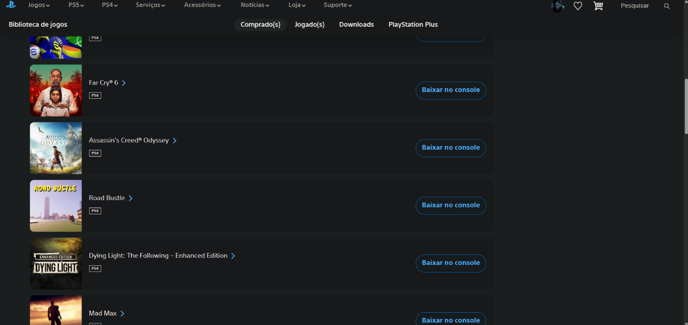This screenshot has width=688, height=325.
Task: Expand the Suporte menu
Action: pyautogui.click(x=338, y=5)
